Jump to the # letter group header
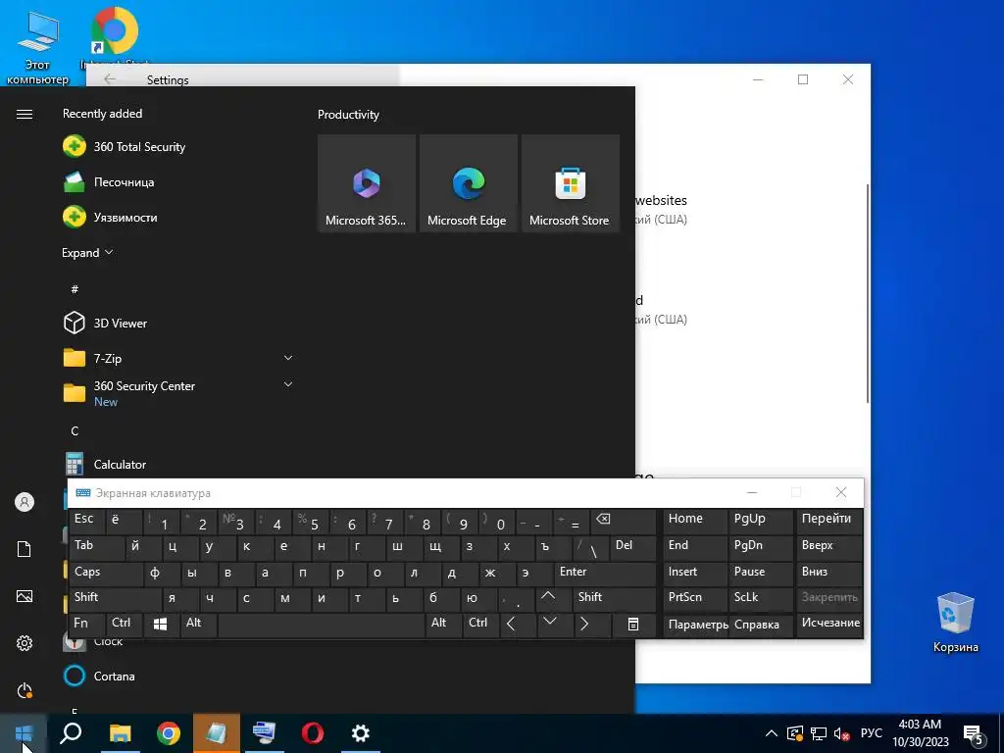1004x753 pixels. pos(75,289)
